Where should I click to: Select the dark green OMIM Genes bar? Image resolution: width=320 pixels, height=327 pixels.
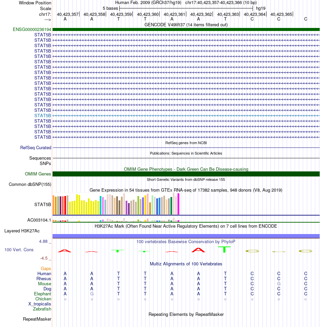point(186,174)
